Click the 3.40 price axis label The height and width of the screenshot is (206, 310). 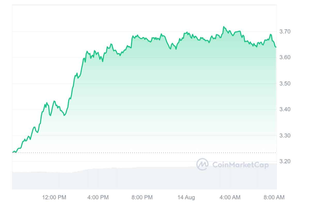click(285, 109)
